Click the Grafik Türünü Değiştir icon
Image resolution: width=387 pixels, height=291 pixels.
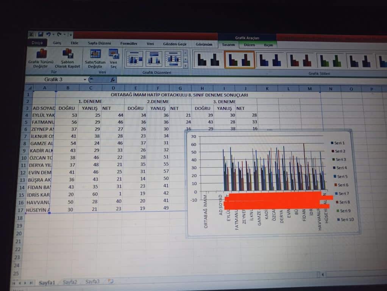[x=41, y=54]
